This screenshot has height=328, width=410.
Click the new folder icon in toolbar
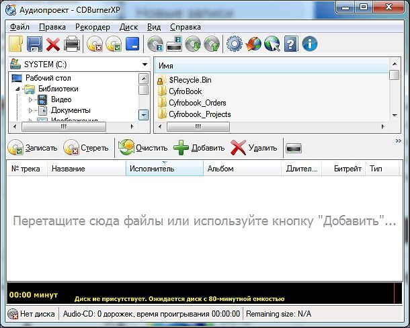tap(15, 44)
